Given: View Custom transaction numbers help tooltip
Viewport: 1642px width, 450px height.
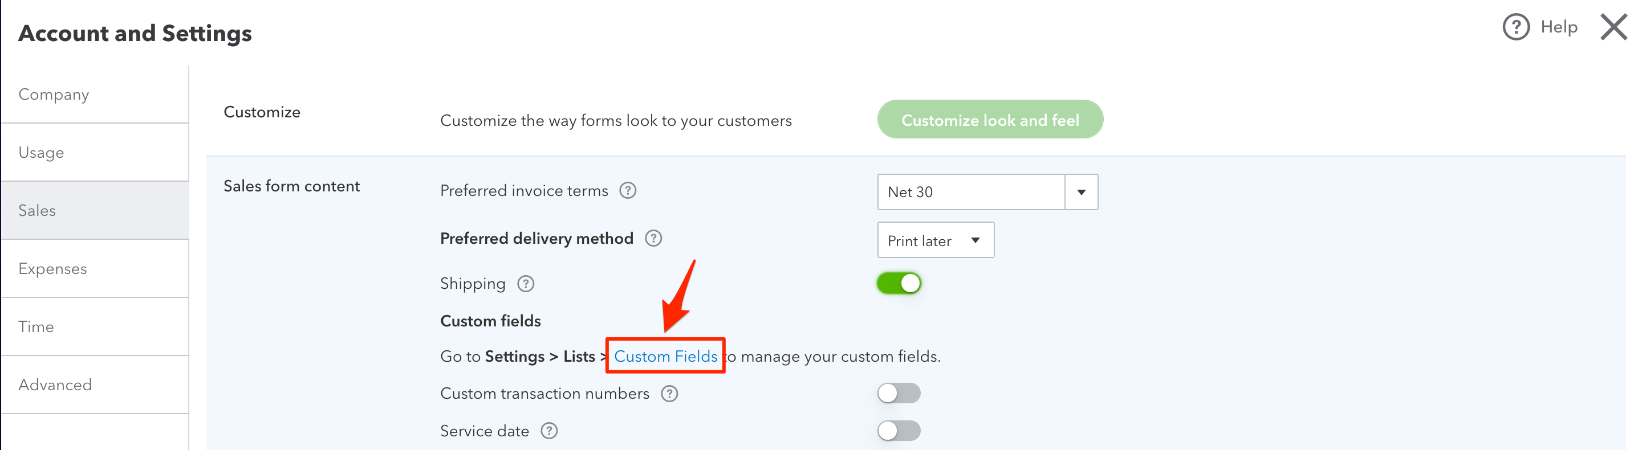Looking at the screenshot, I should 669,394.
